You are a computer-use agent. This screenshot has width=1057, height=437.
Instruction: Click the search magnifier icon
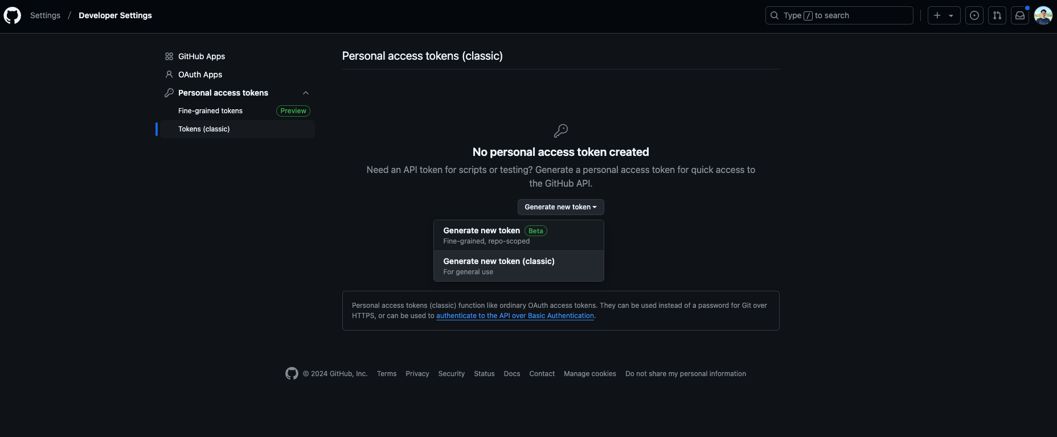pos(775,15)
